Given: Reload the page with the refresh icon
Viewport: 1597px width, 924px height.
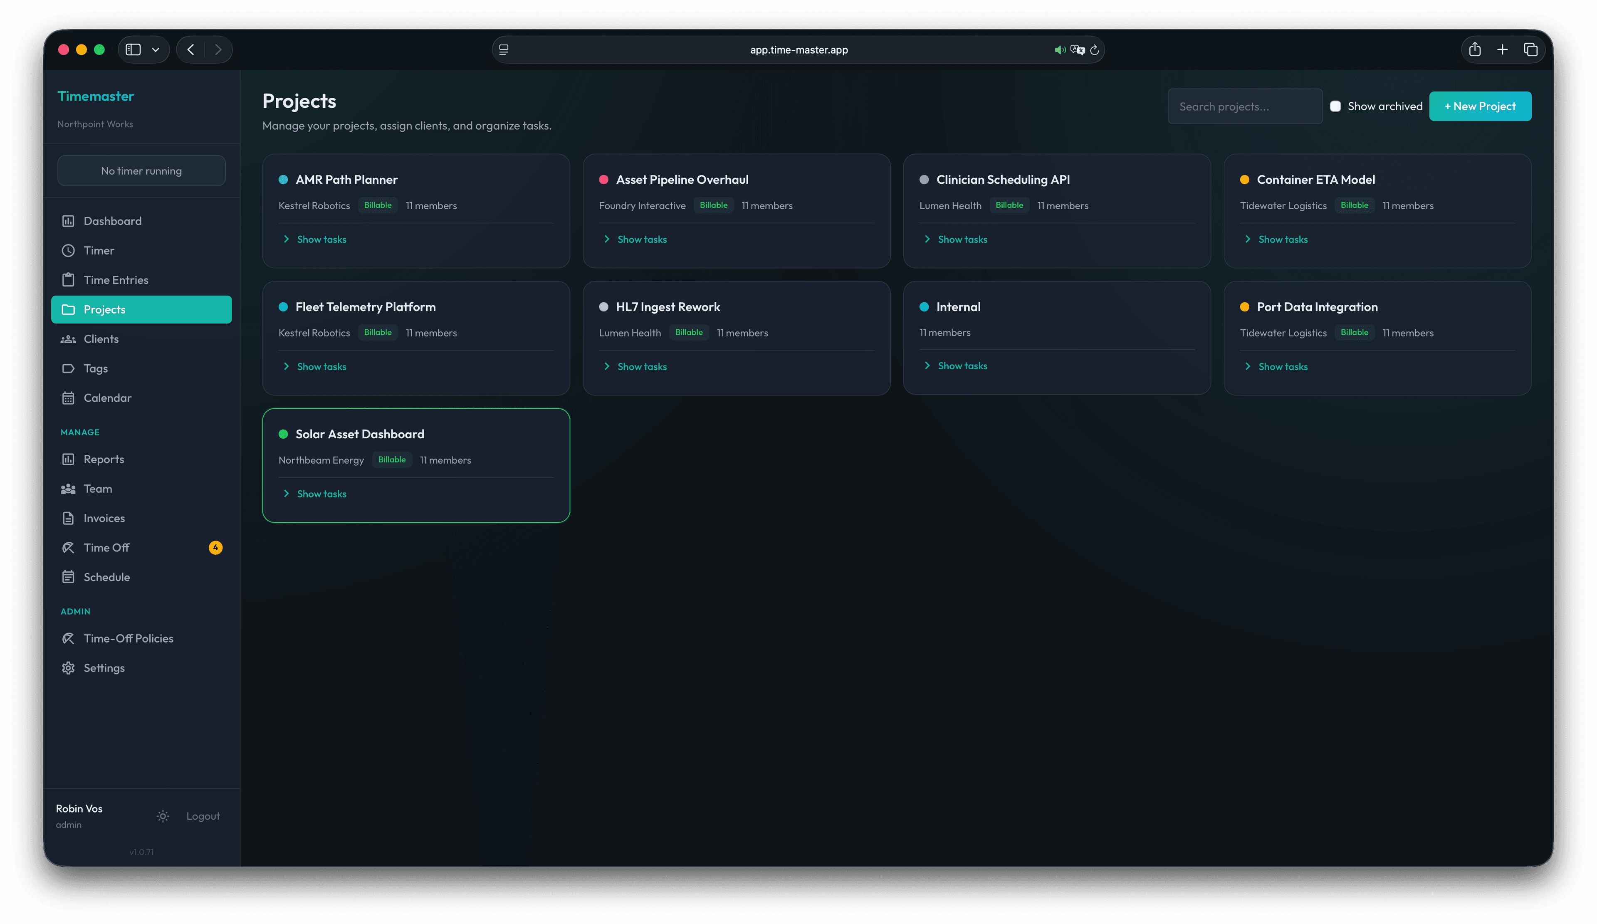Looking at the screenshot, I should pyautogui.click(x=1095, y=50).
